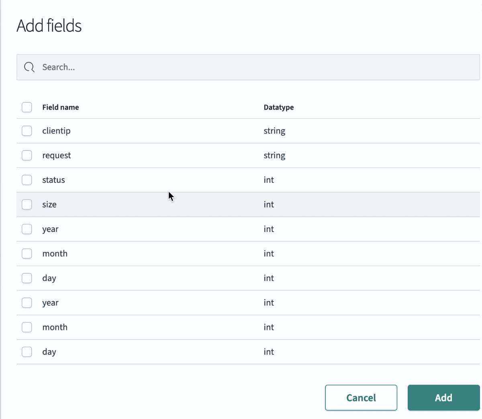Confirm with the Add button
The width and height of the screenshot is (482, 419).
(x=443, y=398)
